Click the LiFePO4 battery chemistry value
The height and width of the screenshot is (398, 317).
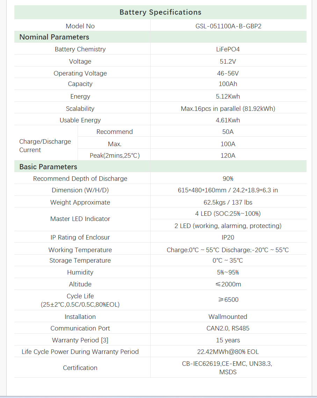[x=228, y=49]
